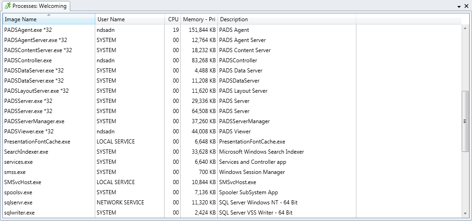Image resolution: width=472 pixels, height=221 pixels.
Task: Select the PADSController.exe process
Action: click(x=28, y=60)
